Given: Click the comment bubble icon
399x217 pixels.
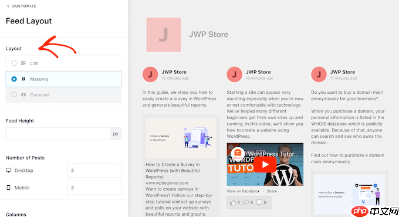Looking at the screenshot, I should point(259,202).
